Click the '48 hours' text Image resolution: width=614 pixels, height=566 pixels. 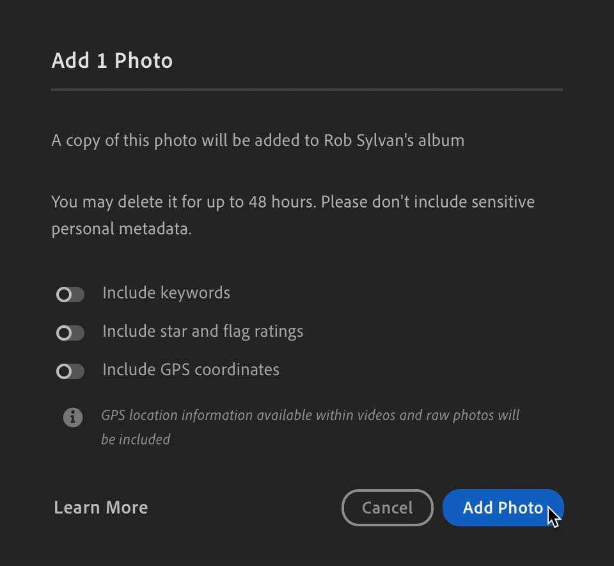coord(281,202)
